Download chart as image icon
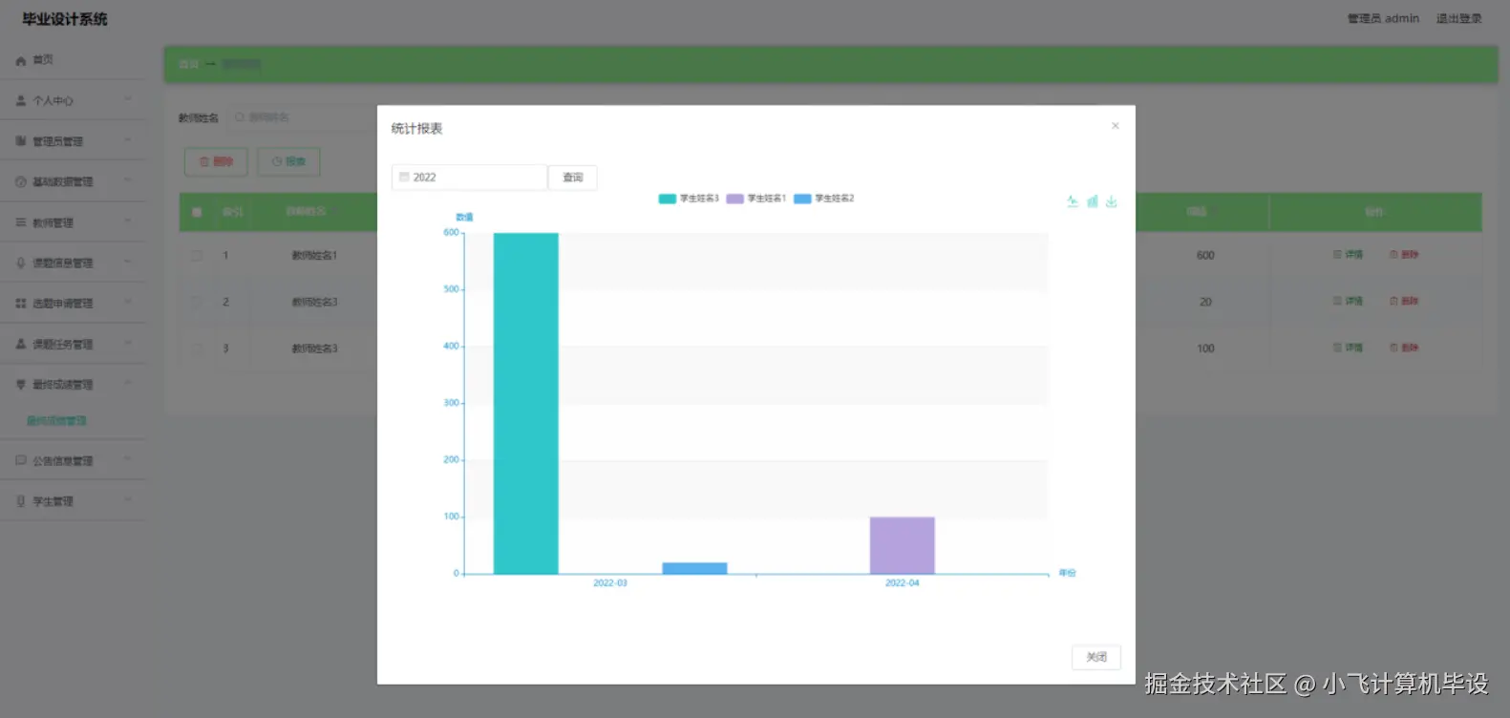This screenshot has height=718, width=1510. (1112, 201)
